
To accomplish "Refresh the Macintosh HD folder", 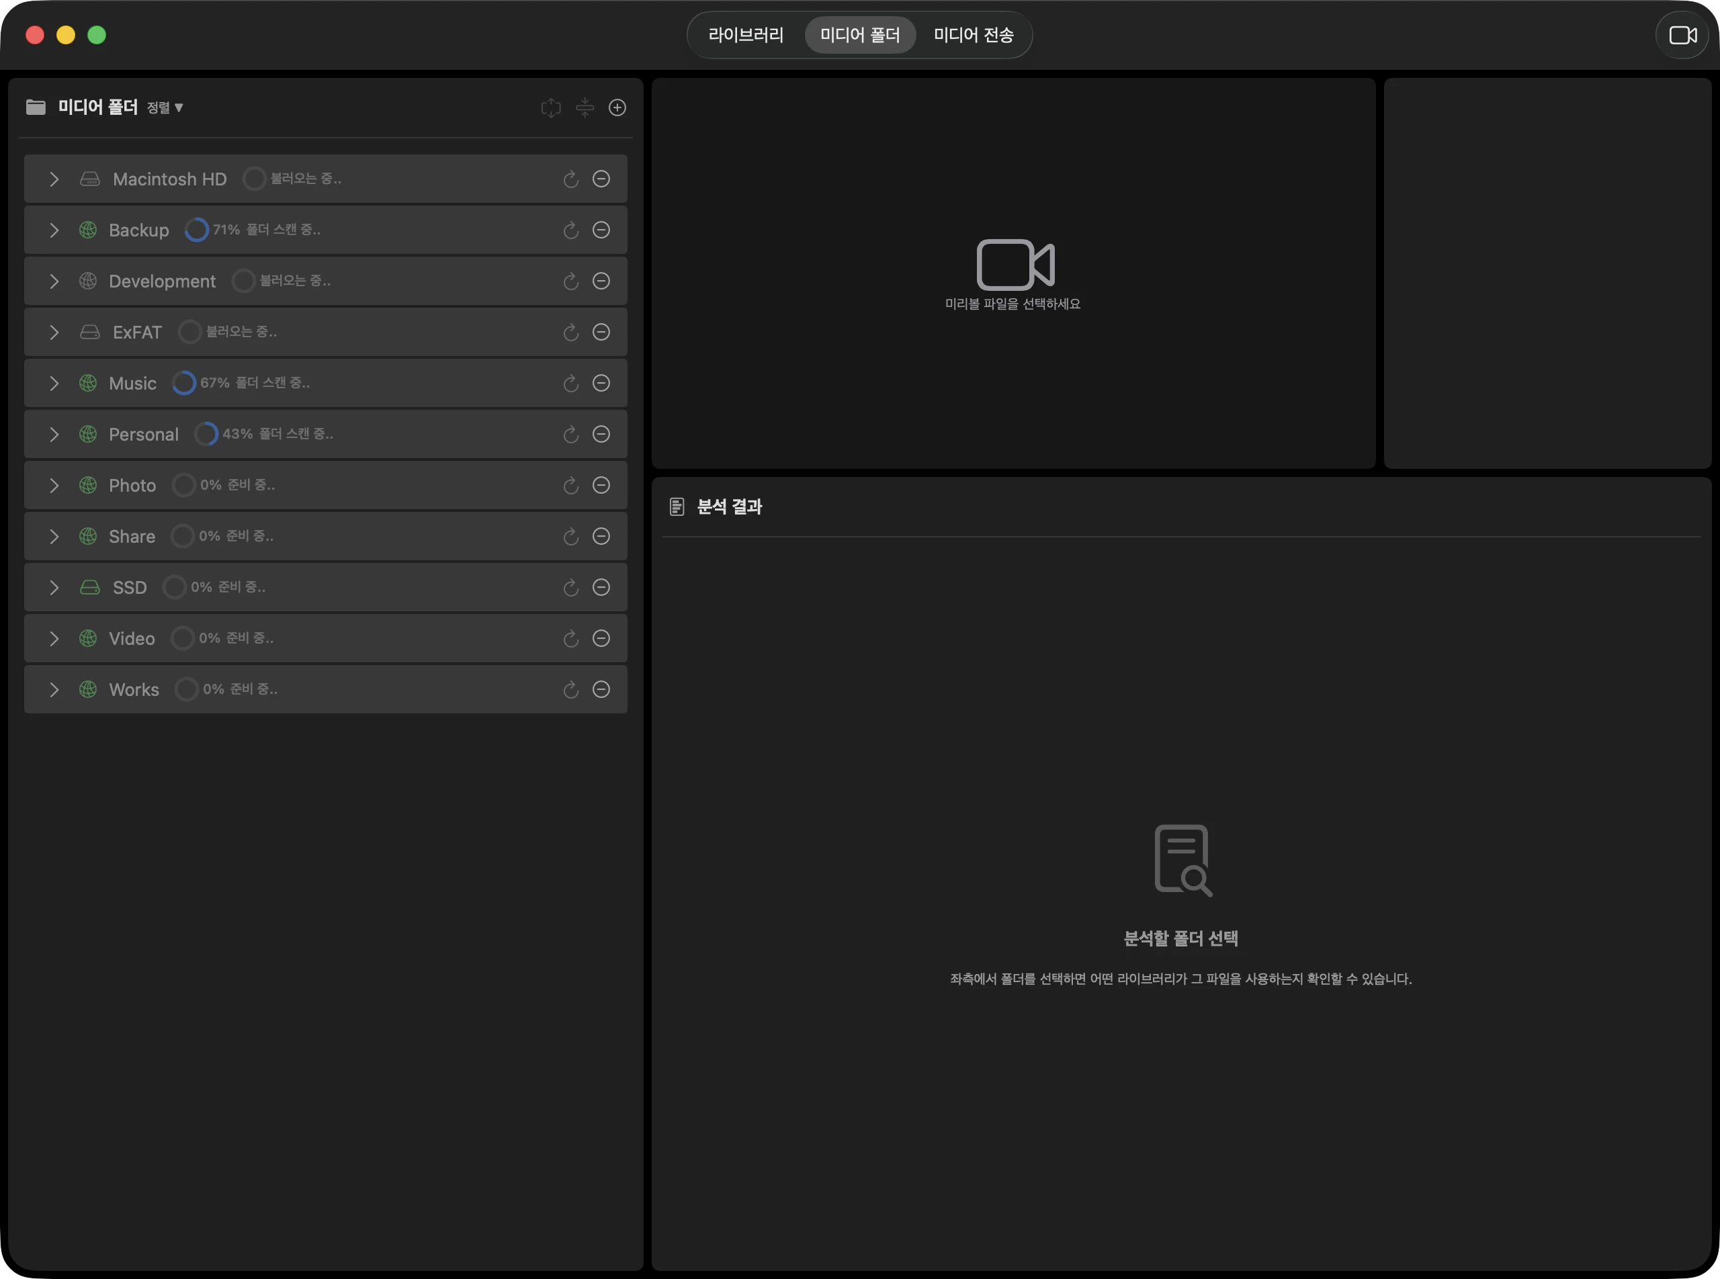I will [x=570, y=179].
